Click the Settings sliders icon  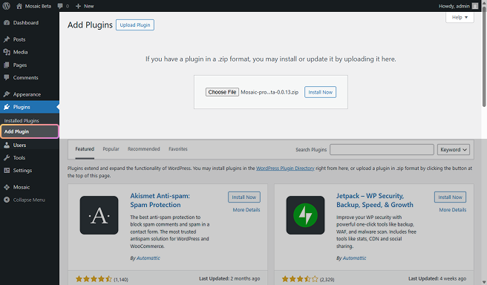tap(7, 171)
